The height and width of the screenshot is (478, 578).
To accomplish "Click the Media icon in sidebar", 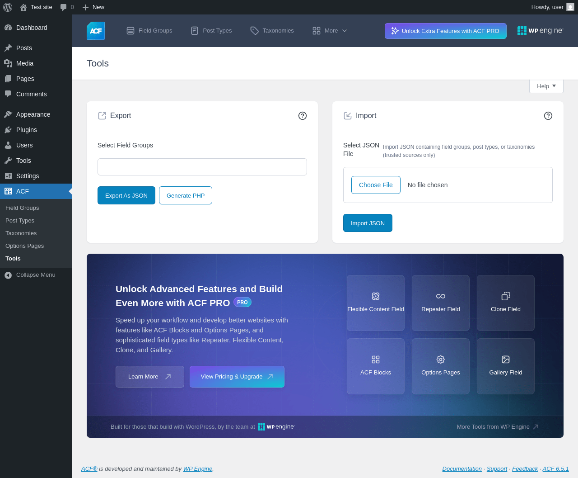I will (x=8, y=63).
